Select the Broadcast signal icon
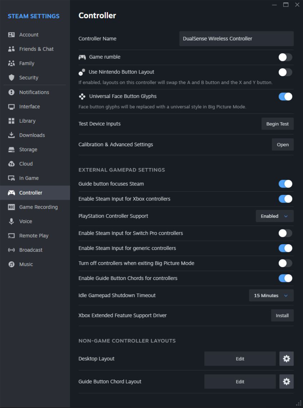The height and width of the screenshot is (408, 303). click(11, 250)
